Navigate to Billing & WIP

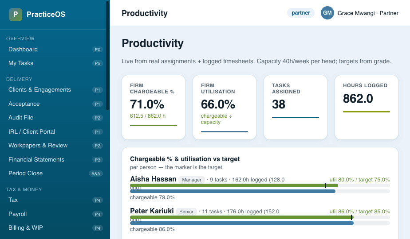click(55, 228)
